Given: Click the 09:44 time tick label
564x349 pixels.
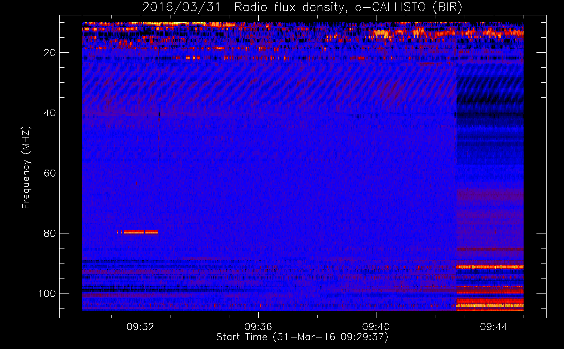Looking at the screenshot, I should pos(494,327).
